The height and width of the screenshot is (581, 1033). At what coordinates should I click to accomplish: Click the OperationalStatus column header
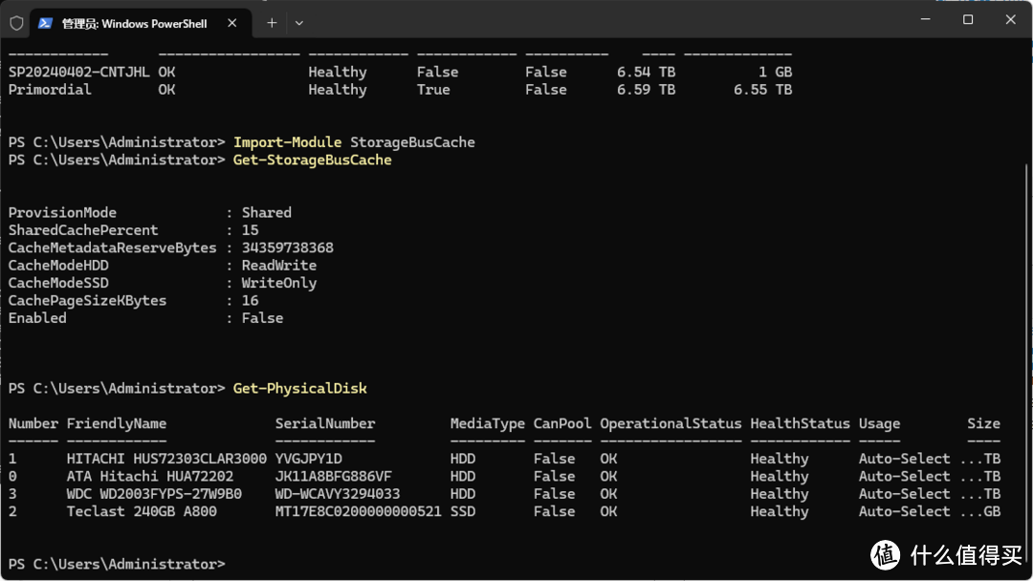coord(670,423)
